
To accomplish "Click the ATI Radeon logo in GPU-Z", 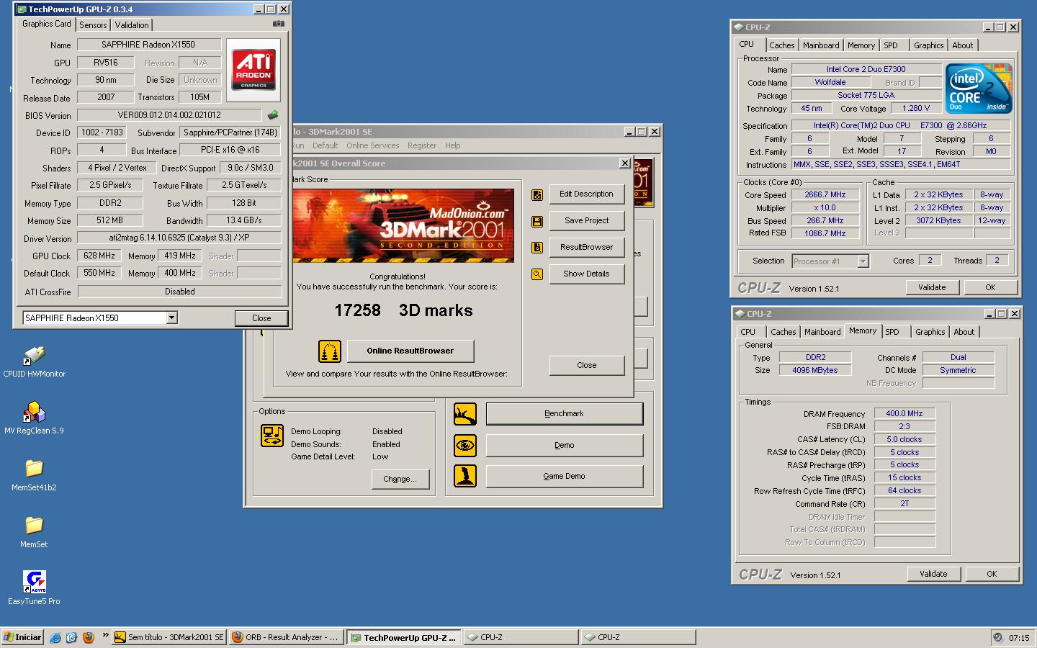I will (253, 70).
